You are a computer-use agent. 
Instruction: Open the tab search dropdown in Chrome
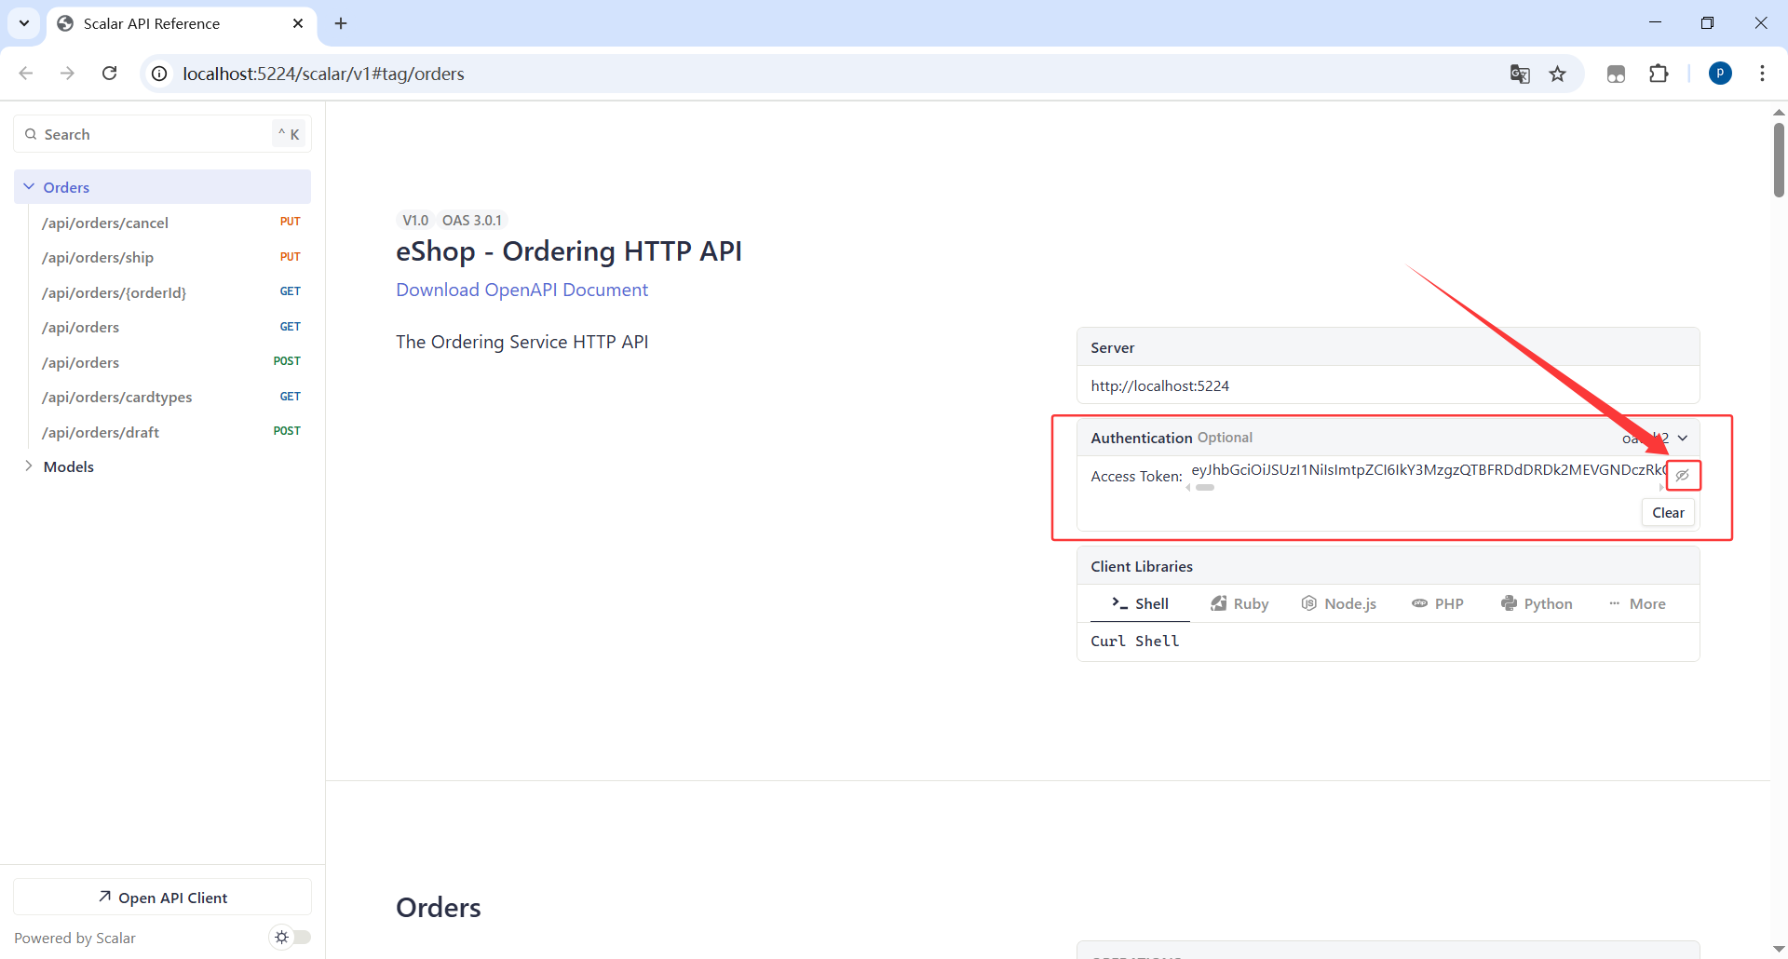pyautogui.click(x=24, y=23)
